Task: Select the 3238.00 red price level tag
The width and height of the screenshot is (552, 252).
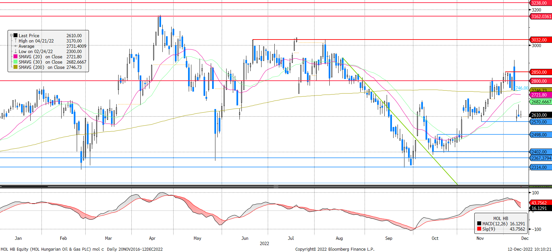Action: 540,3
